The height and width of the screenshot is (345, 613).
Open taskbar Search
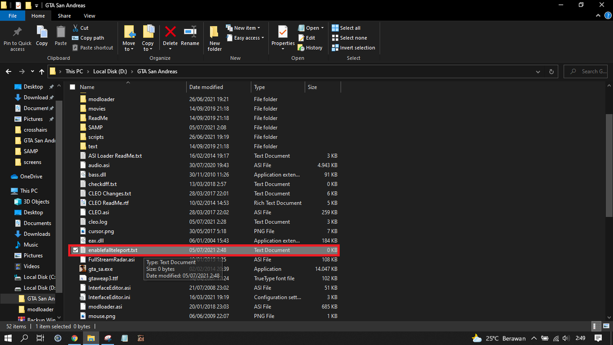[x=25, y=338]
